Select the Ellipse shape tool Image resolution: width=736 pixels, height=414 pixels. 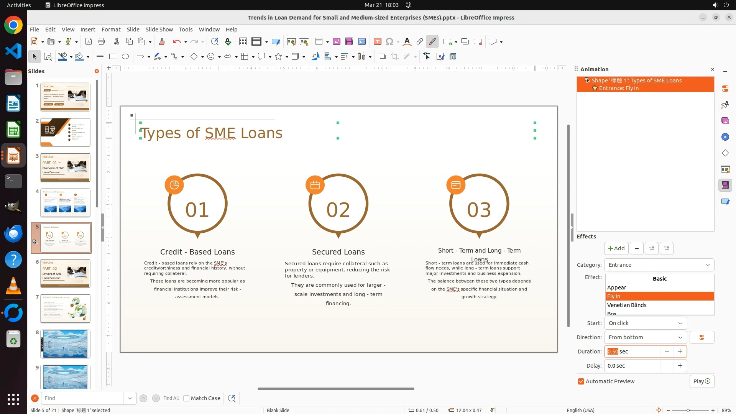tap(125, 57)
